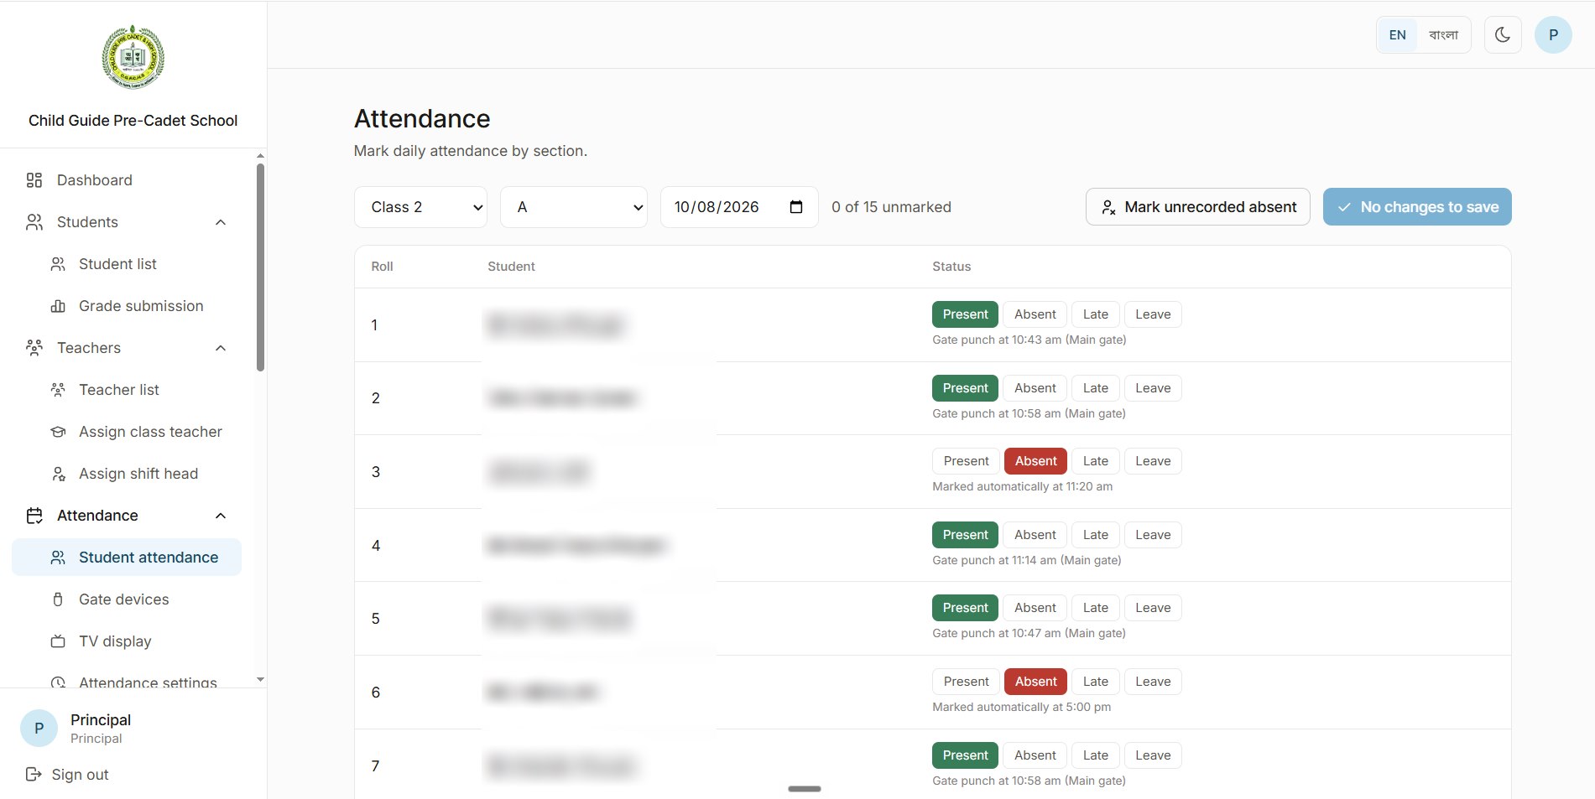
Task: Mark roll 5 as Absent
Action: point(1035,608)
